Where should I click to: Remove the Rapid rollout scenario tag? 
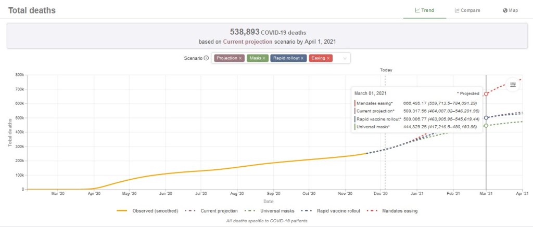(302, 58)
